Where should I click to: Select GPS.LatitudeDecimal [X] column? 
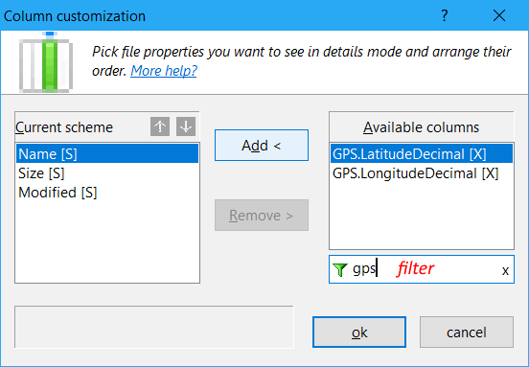(422, 154)
